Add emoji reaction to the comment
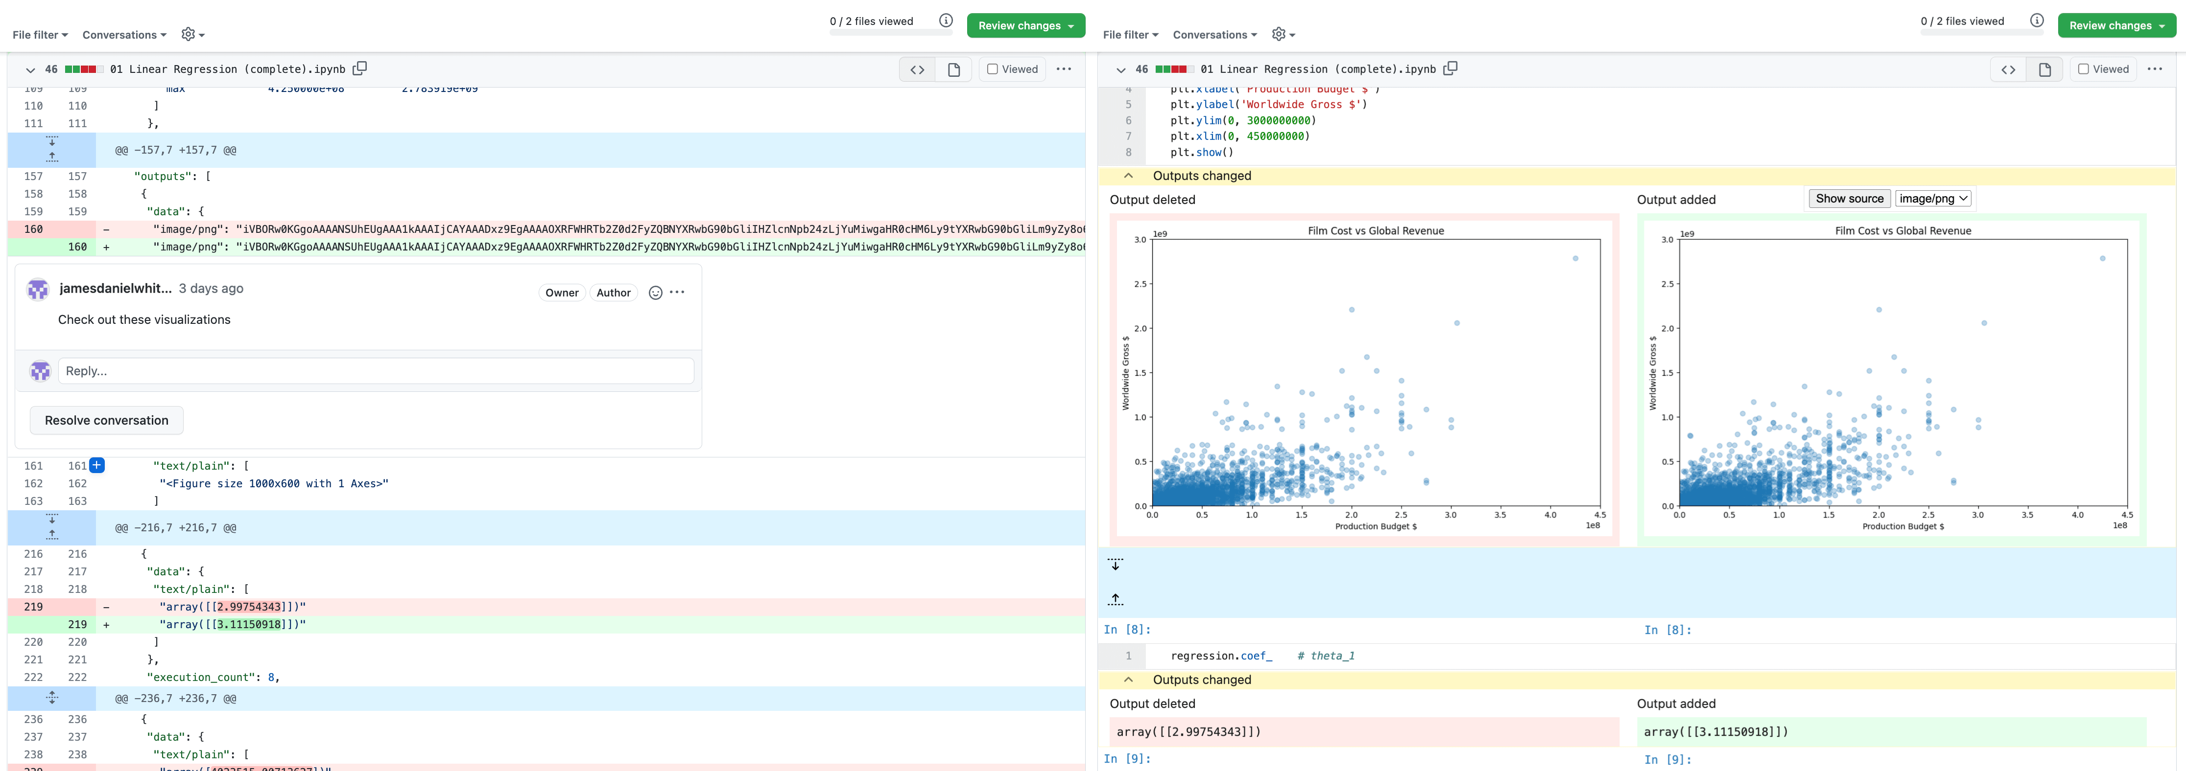 655,293
